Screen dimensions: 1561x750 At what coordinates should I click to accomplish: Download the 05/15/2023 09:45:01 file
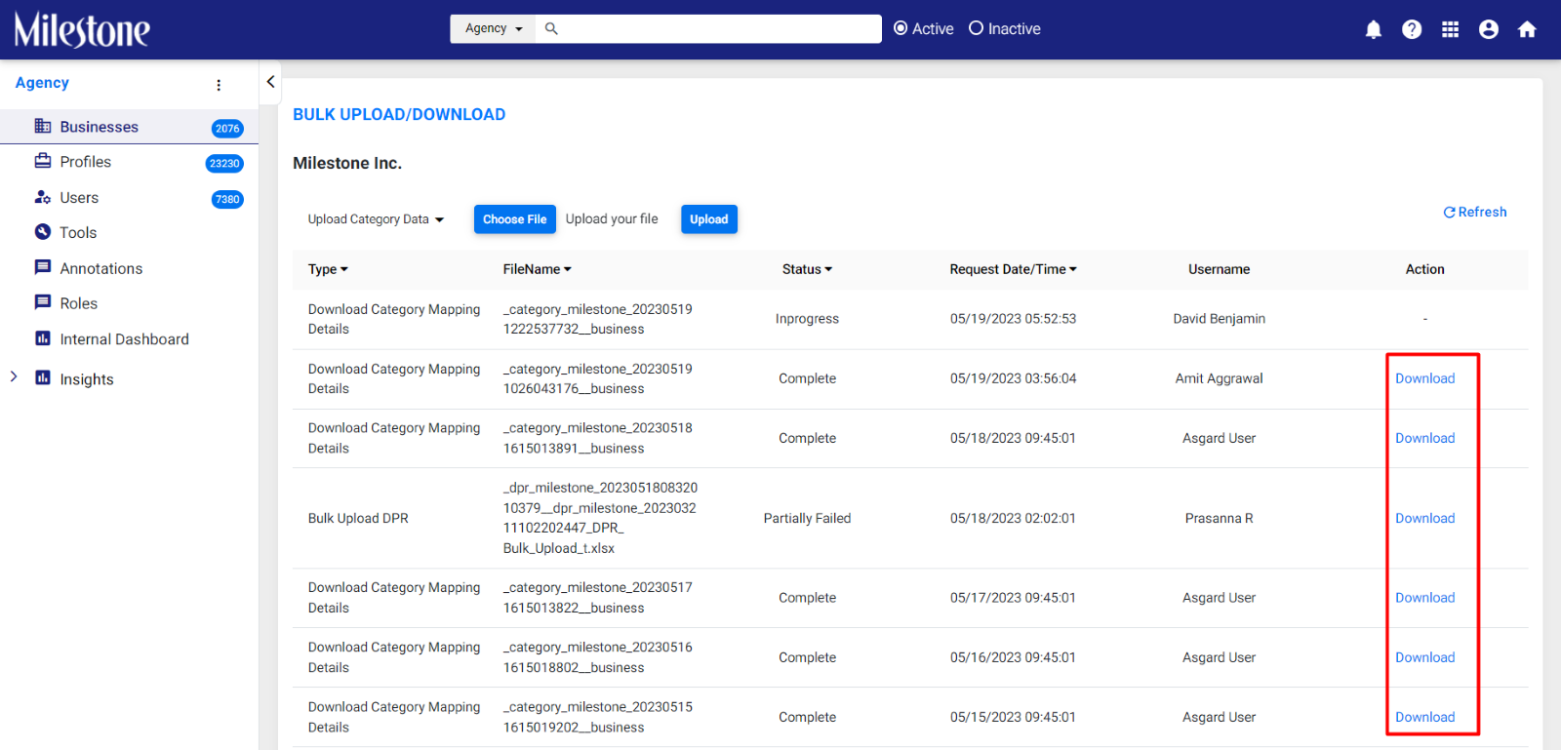click(1424, 717)
